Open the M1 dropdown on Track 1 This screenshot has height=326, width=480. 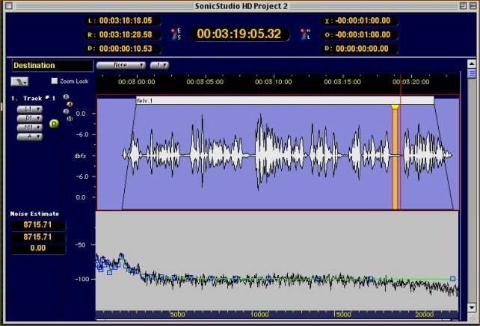click(30, 127)
